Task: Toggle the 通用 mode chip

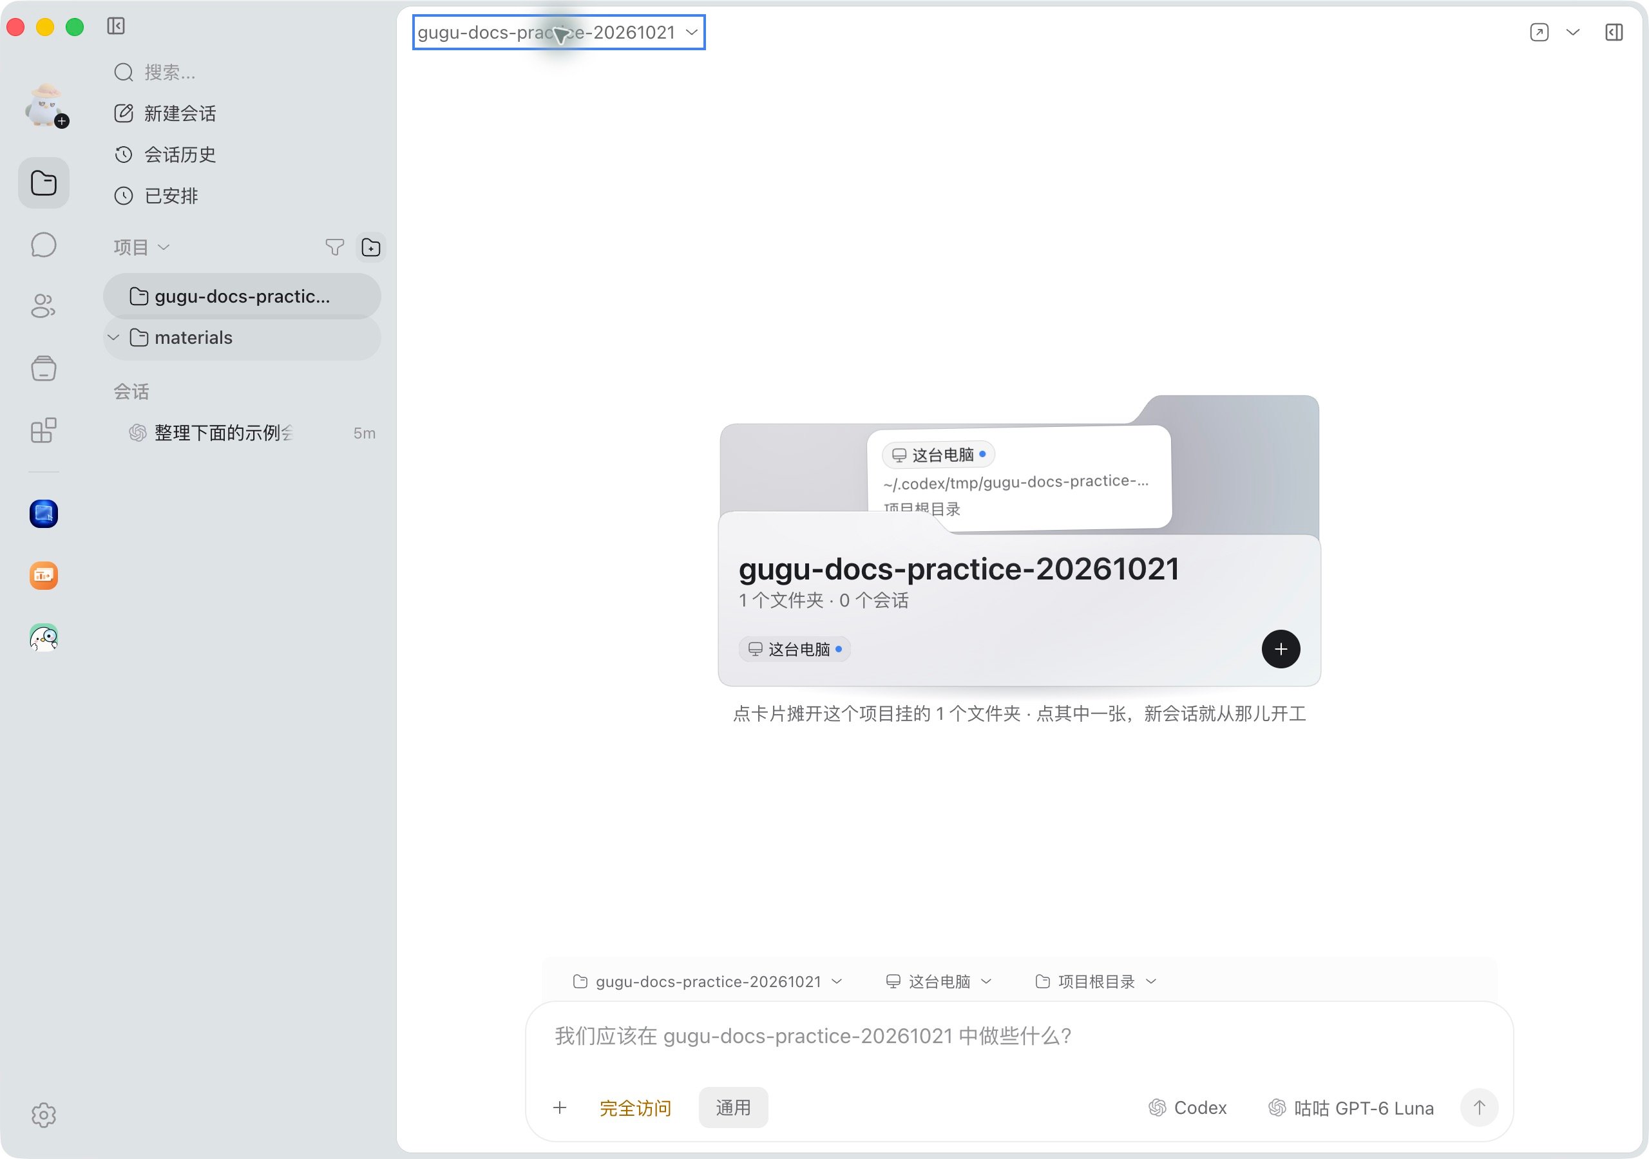Action: [733, 1108]
